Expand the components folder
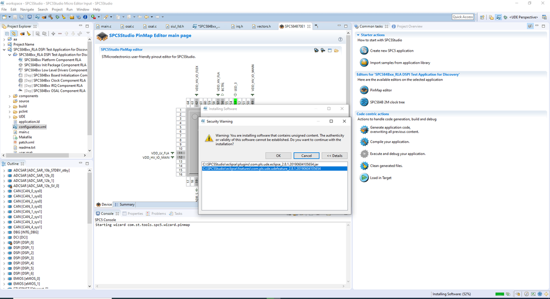Viewport: 550px width, 299px height. pyautogui.click(x=9, y=96)
